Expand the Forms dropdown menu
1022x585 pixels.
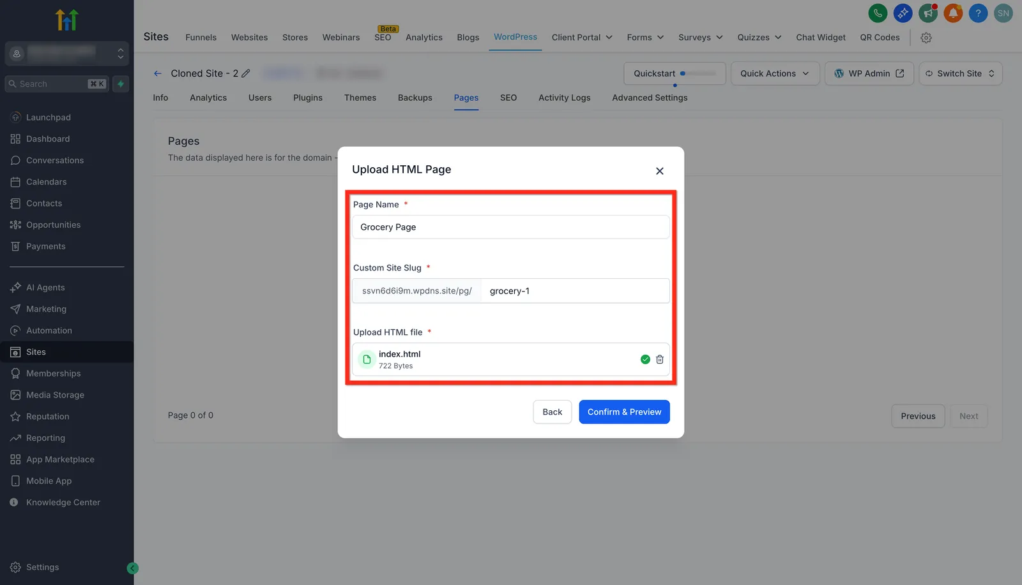[x=645, y=38]
